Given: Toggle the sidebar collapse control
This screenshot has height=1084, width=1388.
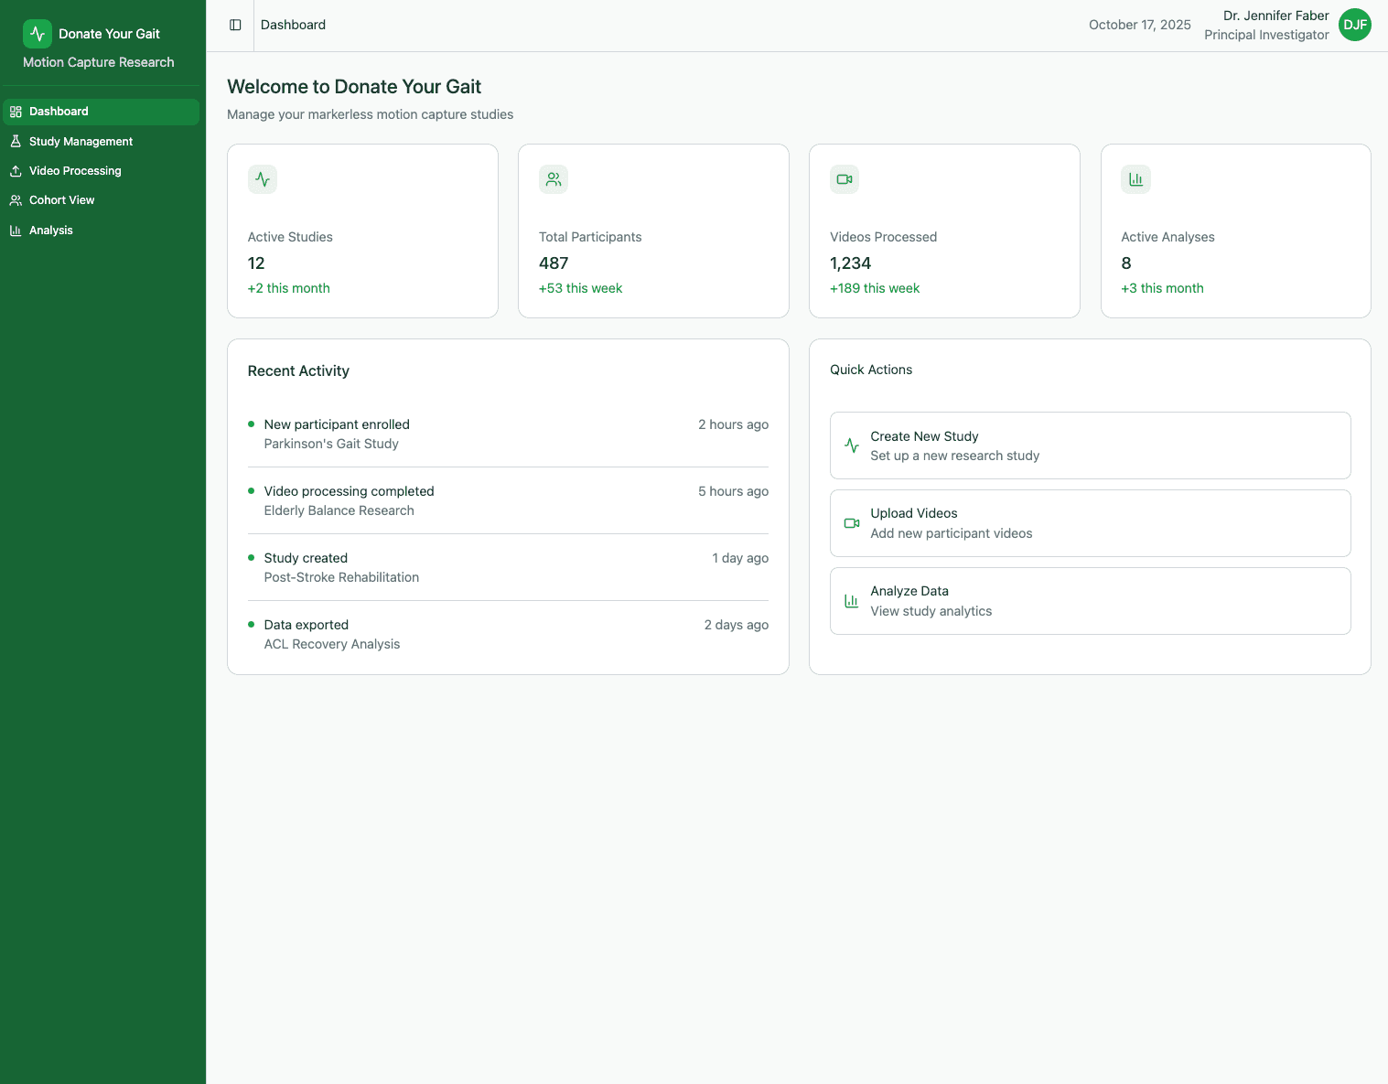Looking at the screenshot, I should (235, 25).
